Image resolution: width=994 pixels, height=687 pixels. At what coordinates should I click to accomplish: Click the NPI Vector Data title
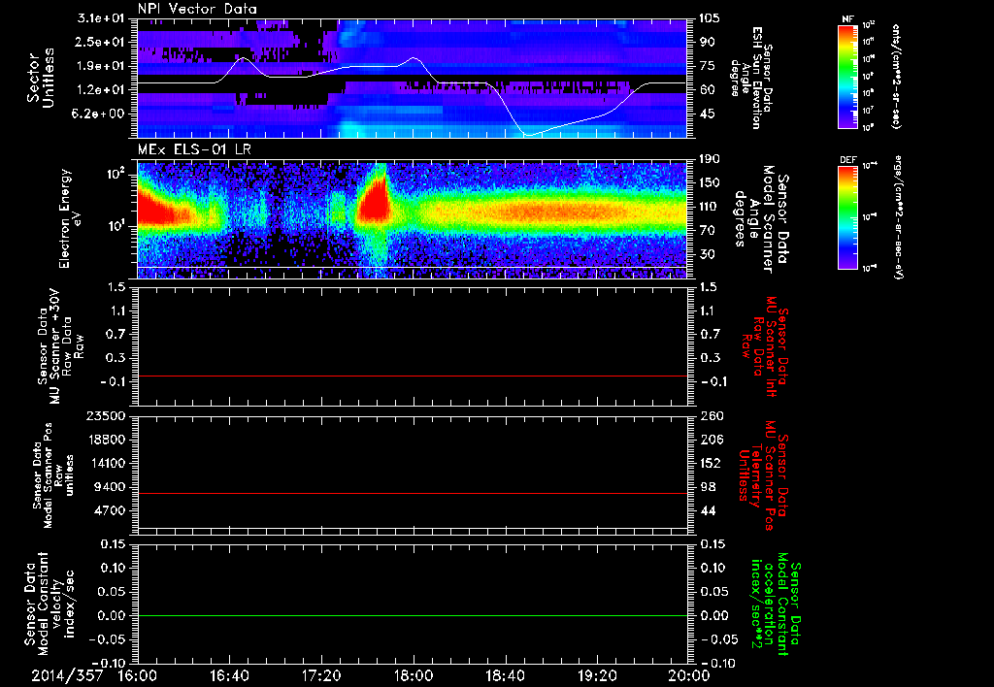click(x=197, y=9)
